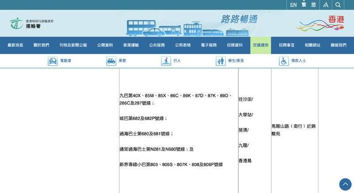Expand the 電子服務 menu
354x193 pixels.
coord(209,45)
